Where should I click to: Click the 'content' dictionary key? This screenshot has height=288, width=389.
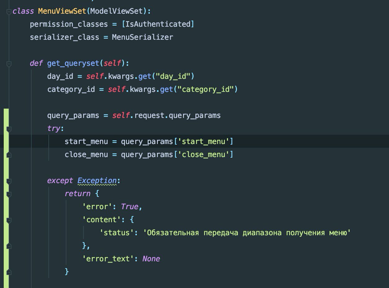(x=101, y=220)
